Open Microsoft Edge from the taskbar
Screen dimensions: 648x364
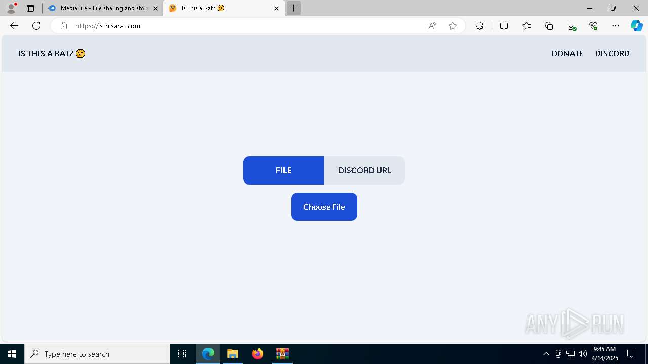[208, 354]
